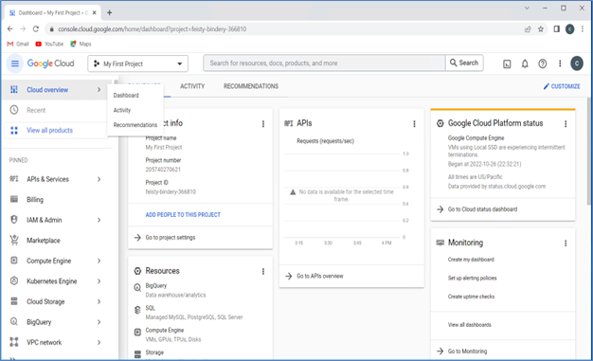Screen dimensions: 593x361
Task: Expand BigQuery submenu chevron
Action: pos(99,322)
